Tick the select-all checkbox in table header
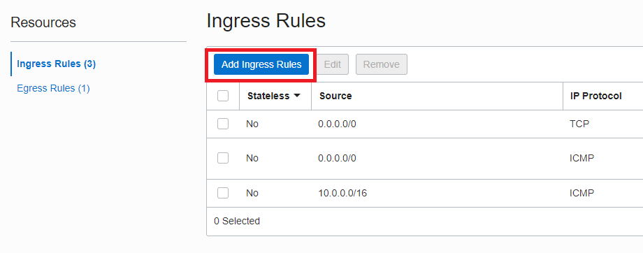The height and width of the screenshot is (253, 643). point(223,96)
